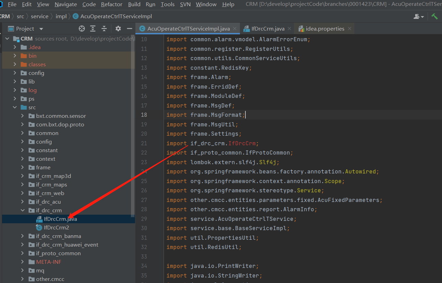Screen dimensions: 442x283
Task: Select the if_drc_crm_huawei_event package
Action: (67, 245)
